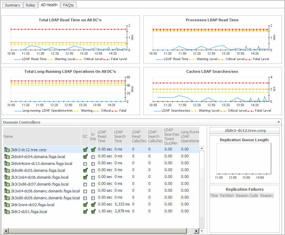
Task: Toggle In Site checkbox for 2k8x64-dc04
Action: pyautogui.click(x=93, y=157)
